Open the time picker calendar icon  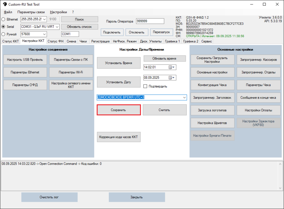click(170, 67)
